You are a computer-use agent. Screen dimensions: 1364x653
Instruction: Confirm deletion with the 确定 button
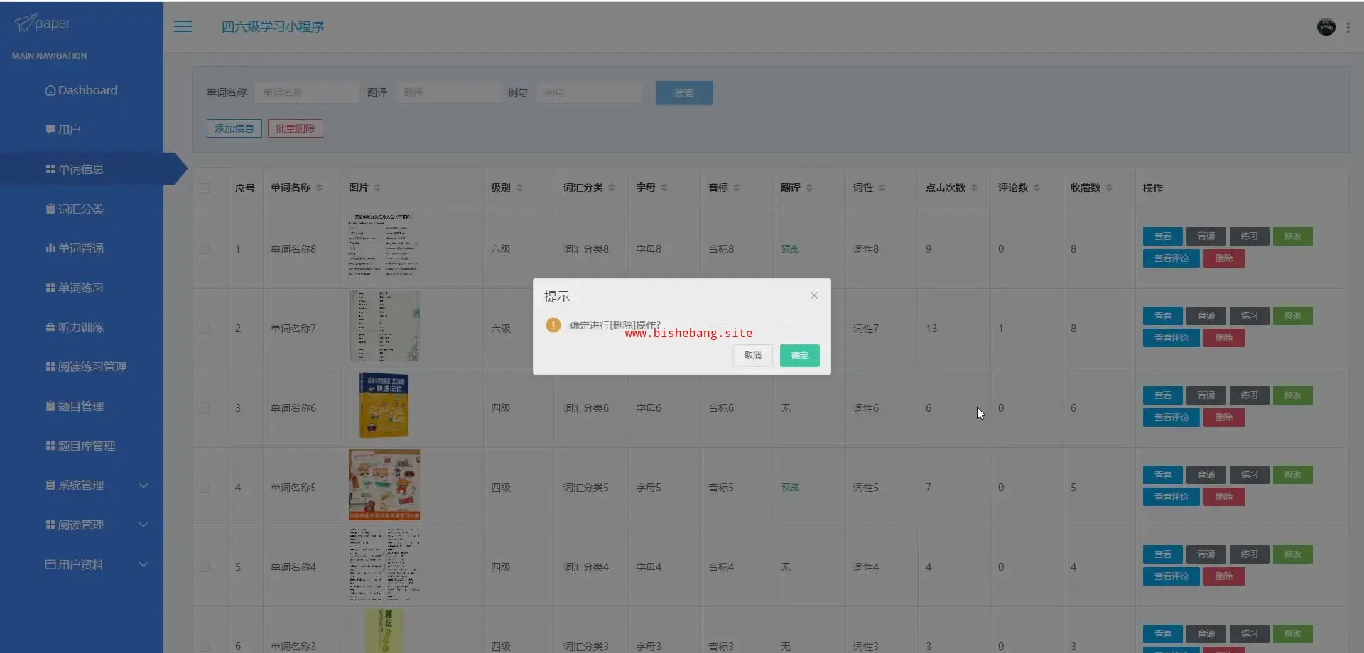click(799, 355)
